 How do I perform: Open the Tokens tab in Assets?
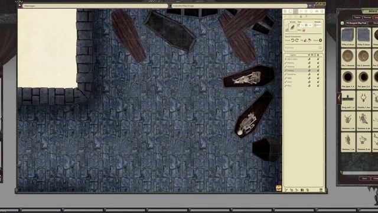(357, 17)
